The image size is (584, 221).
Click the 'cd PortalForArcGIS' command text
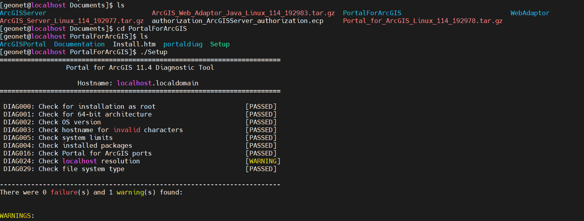coord(152,29)
